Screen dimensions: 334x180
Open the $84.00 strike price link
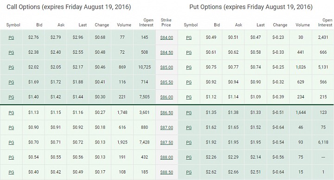pyautogui.click(x=167, y=37)
